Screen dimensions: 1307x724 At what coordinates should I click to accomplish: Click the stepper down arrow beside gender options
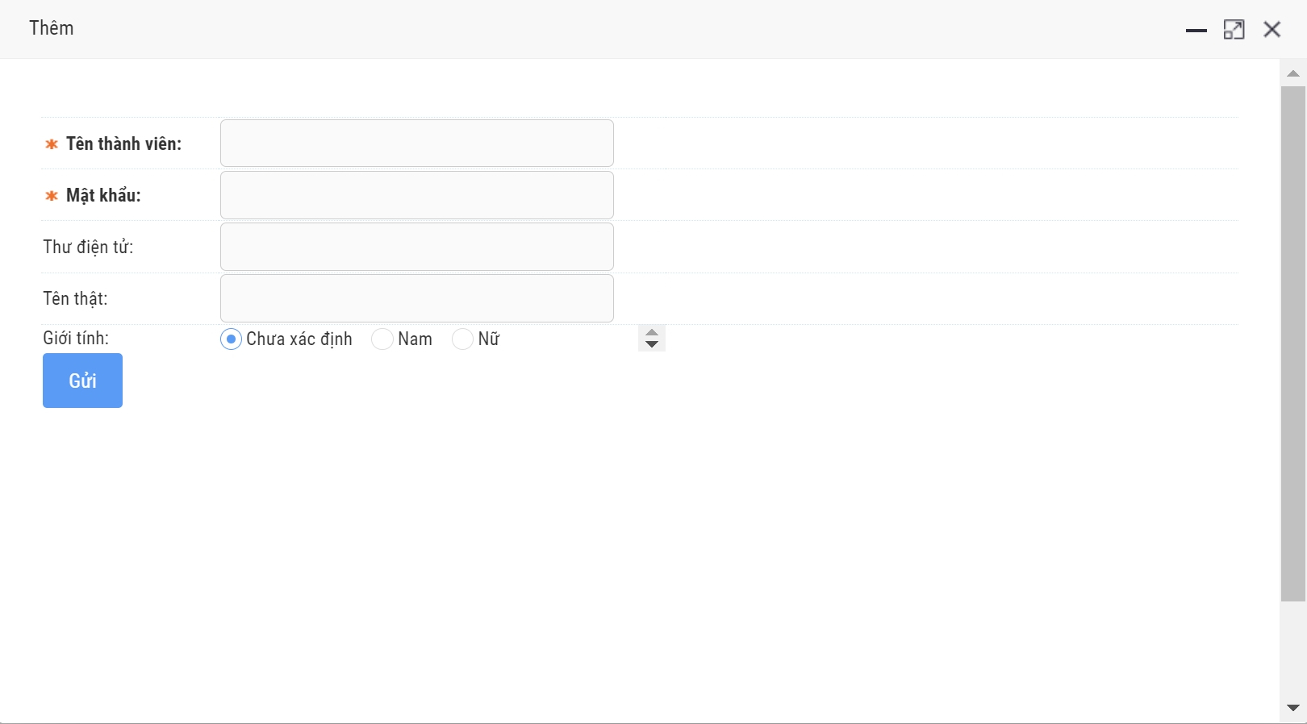click(652, 344)
